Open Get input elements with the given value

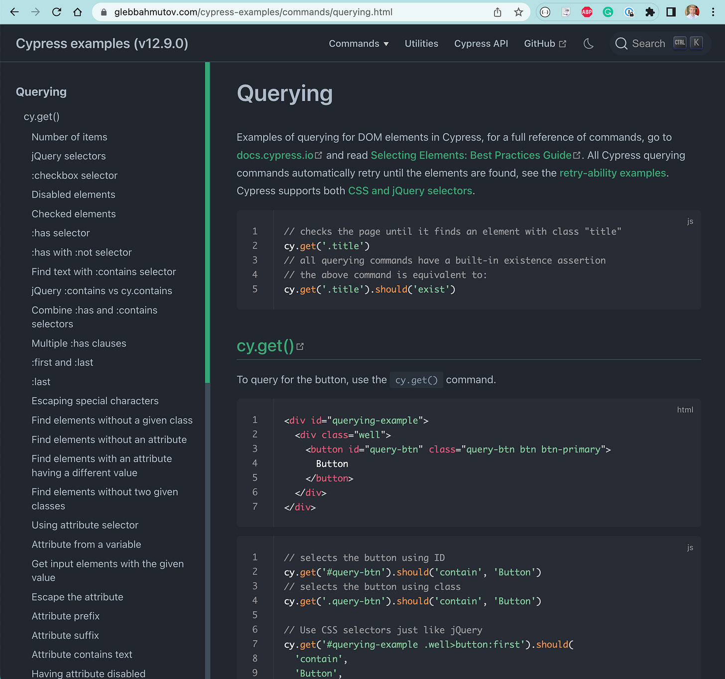pos(108,570)
